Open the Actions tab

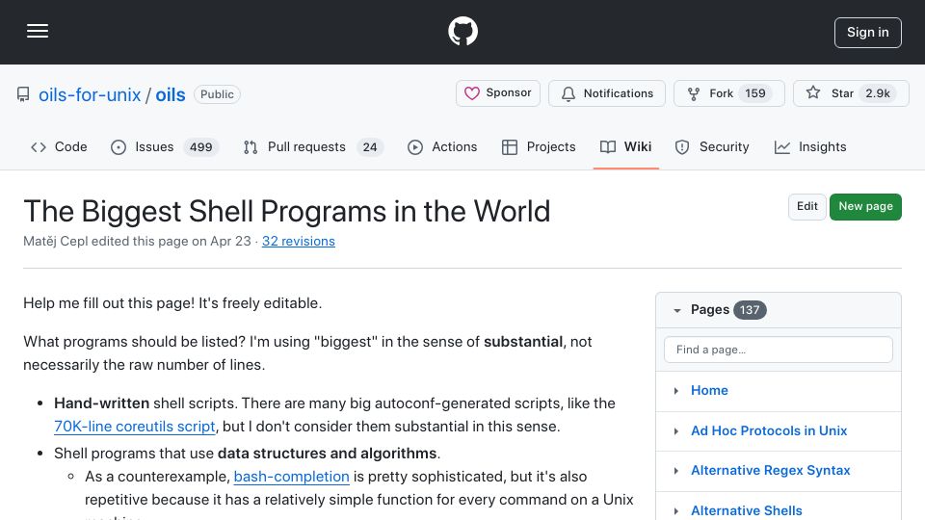click(442, 146)
